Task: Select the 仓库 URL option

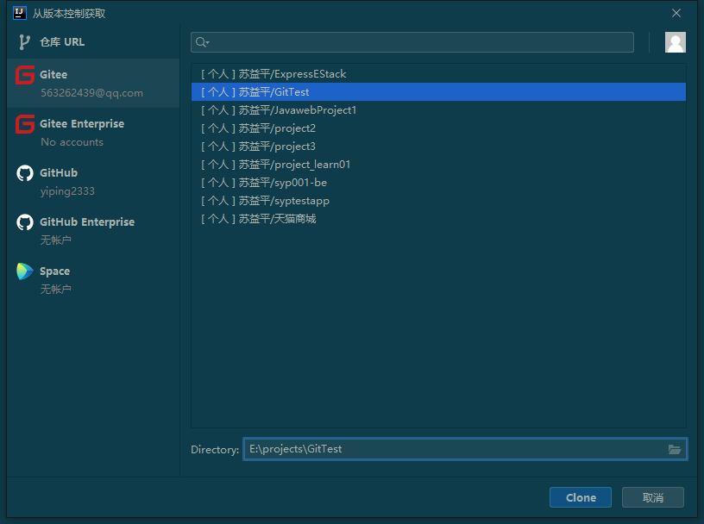Action: click(x=93, y=42)
